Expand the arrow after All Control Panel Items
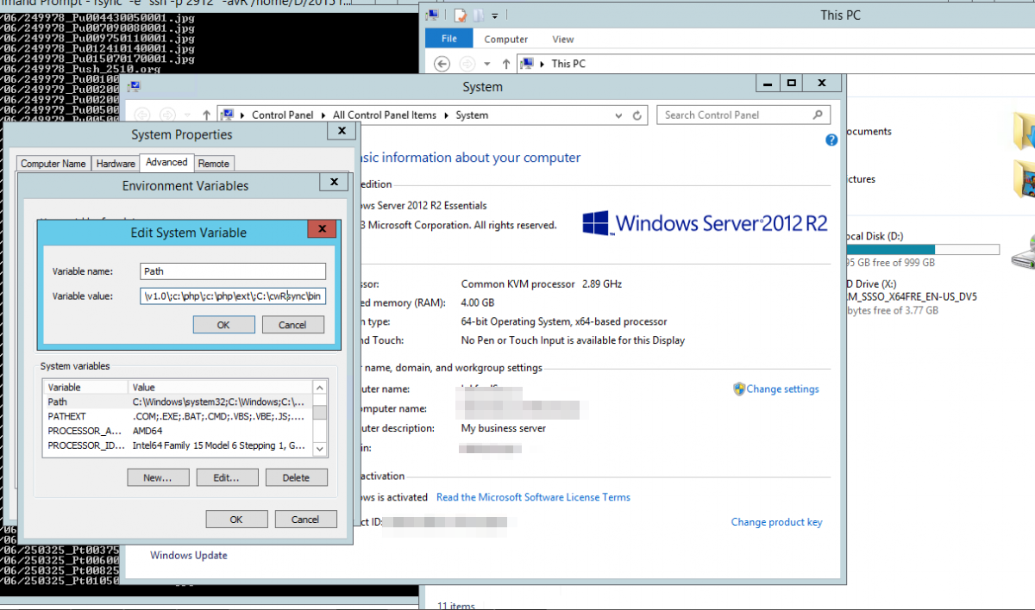Screen dimensions: 1035x610 pyautogui.click(x=447, y=115)
